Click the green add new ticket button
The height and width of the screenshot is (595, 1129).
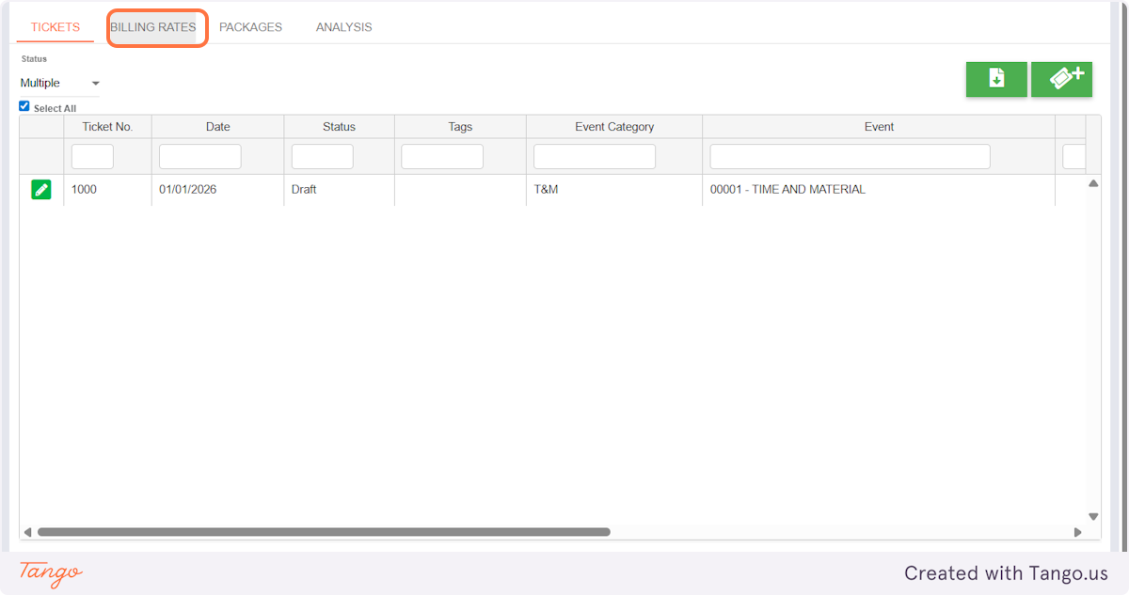click(1061, 79)
